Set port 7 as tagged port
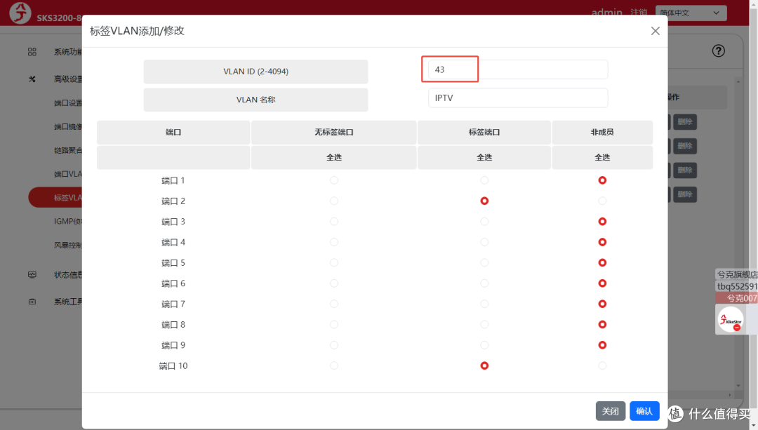Viewport: 758px width, 430px height. [x=484, y=304]
